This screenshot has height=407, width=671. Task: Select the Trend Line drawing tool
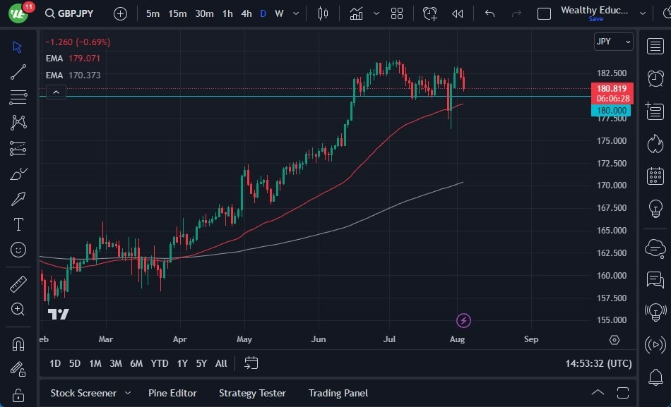point(18,71)
